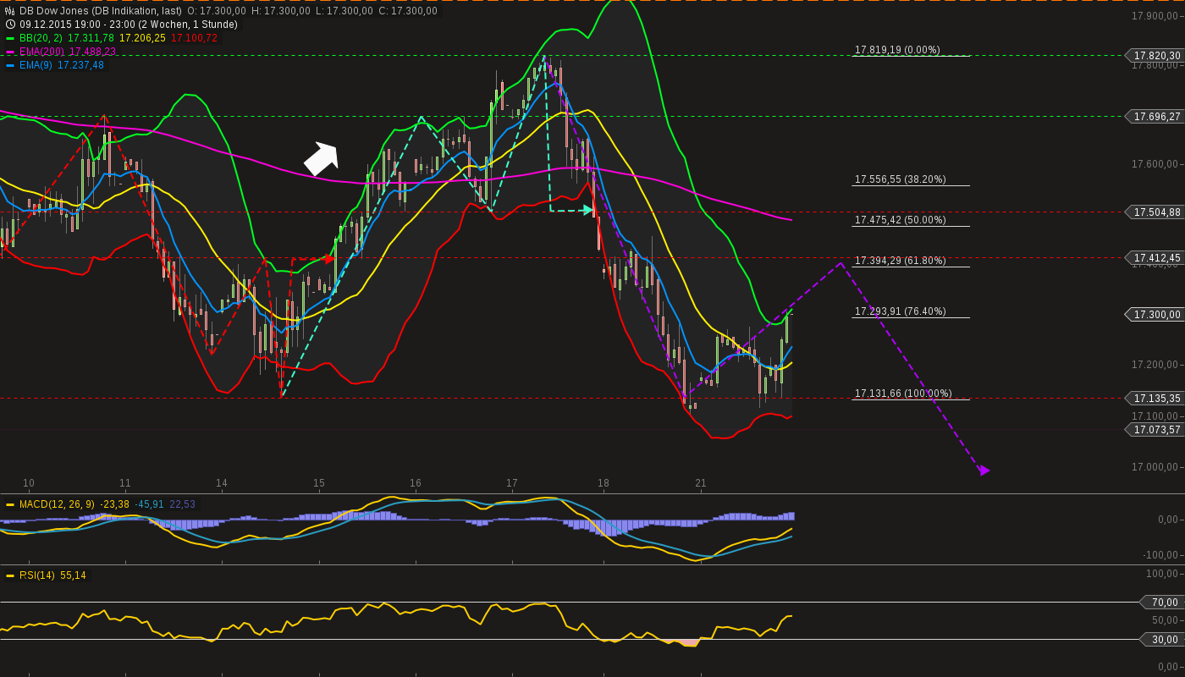Click the yellow RSI(14) legend color marker
1185x677 pixels.
(10, 575)
